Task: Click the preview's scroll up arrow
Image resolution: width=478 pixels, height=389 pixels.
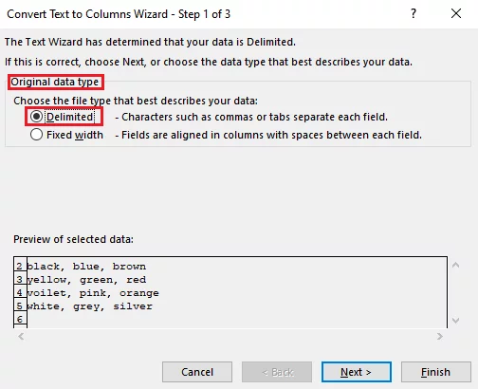Action: point(455,265)
